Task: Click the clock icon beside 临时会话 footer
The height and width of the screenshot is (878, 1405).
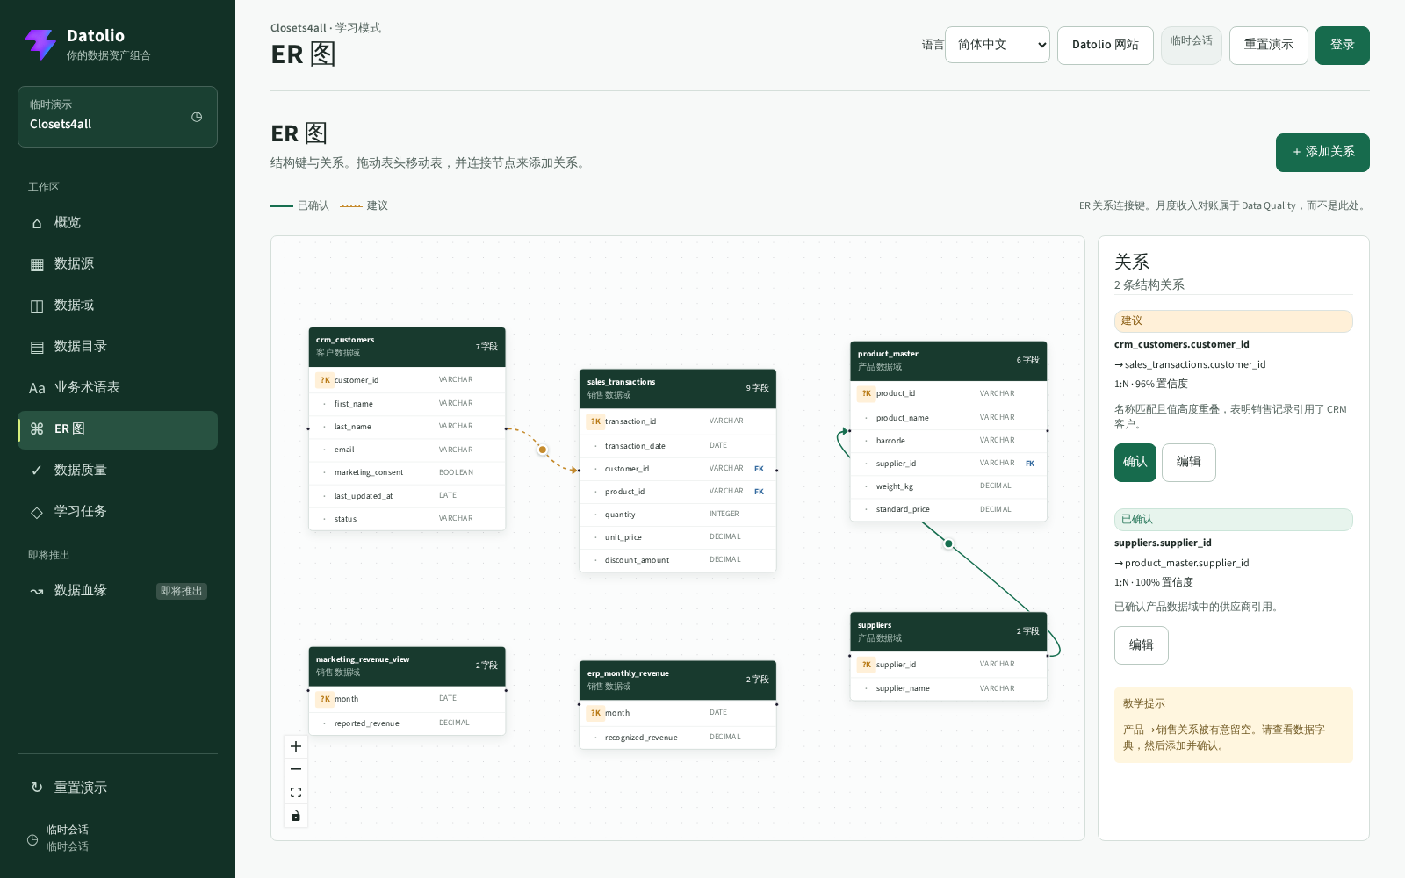Action: pos(32,839)
